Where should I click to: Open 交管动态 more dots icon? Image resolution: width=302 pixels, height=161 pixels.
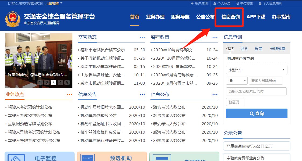click(142, 37)
